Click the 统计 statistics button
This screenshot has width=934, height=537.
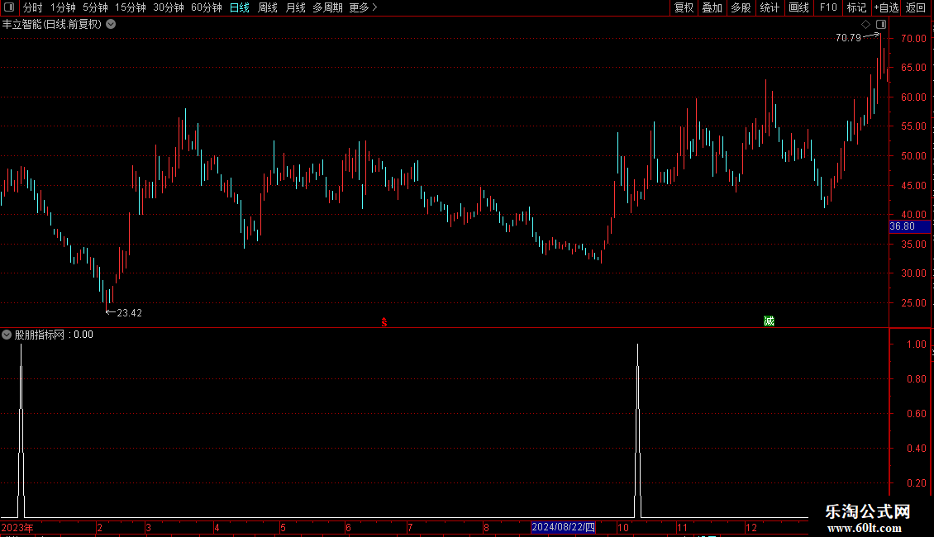(x=770, y=7)
